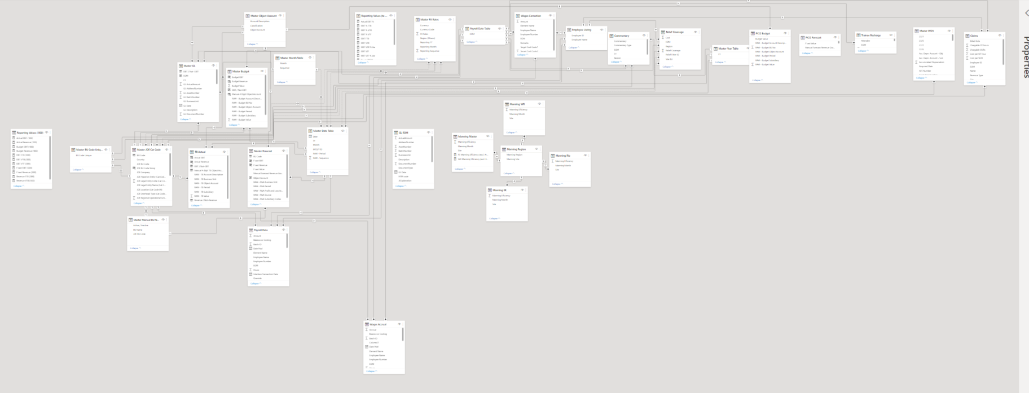Select the Manning Master table icon
Screen dimensions: 1029x393
click(455, 136)
